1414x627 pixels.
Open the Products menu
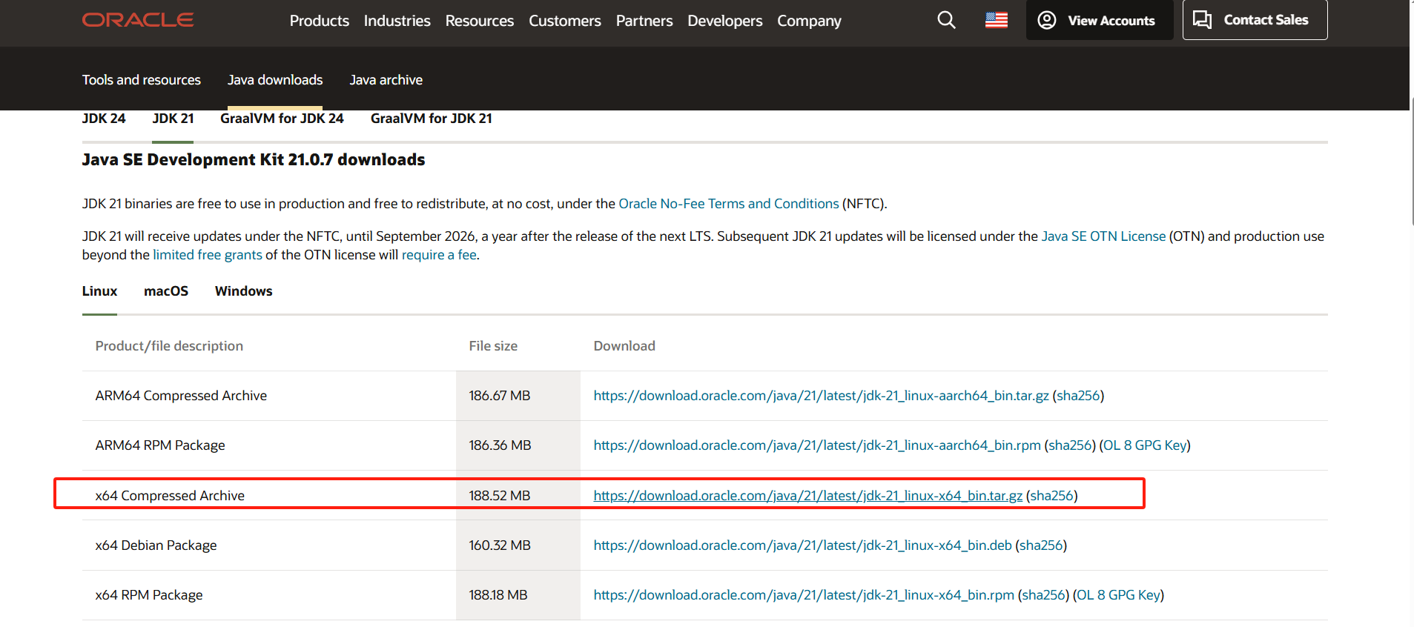pos(320,21)
